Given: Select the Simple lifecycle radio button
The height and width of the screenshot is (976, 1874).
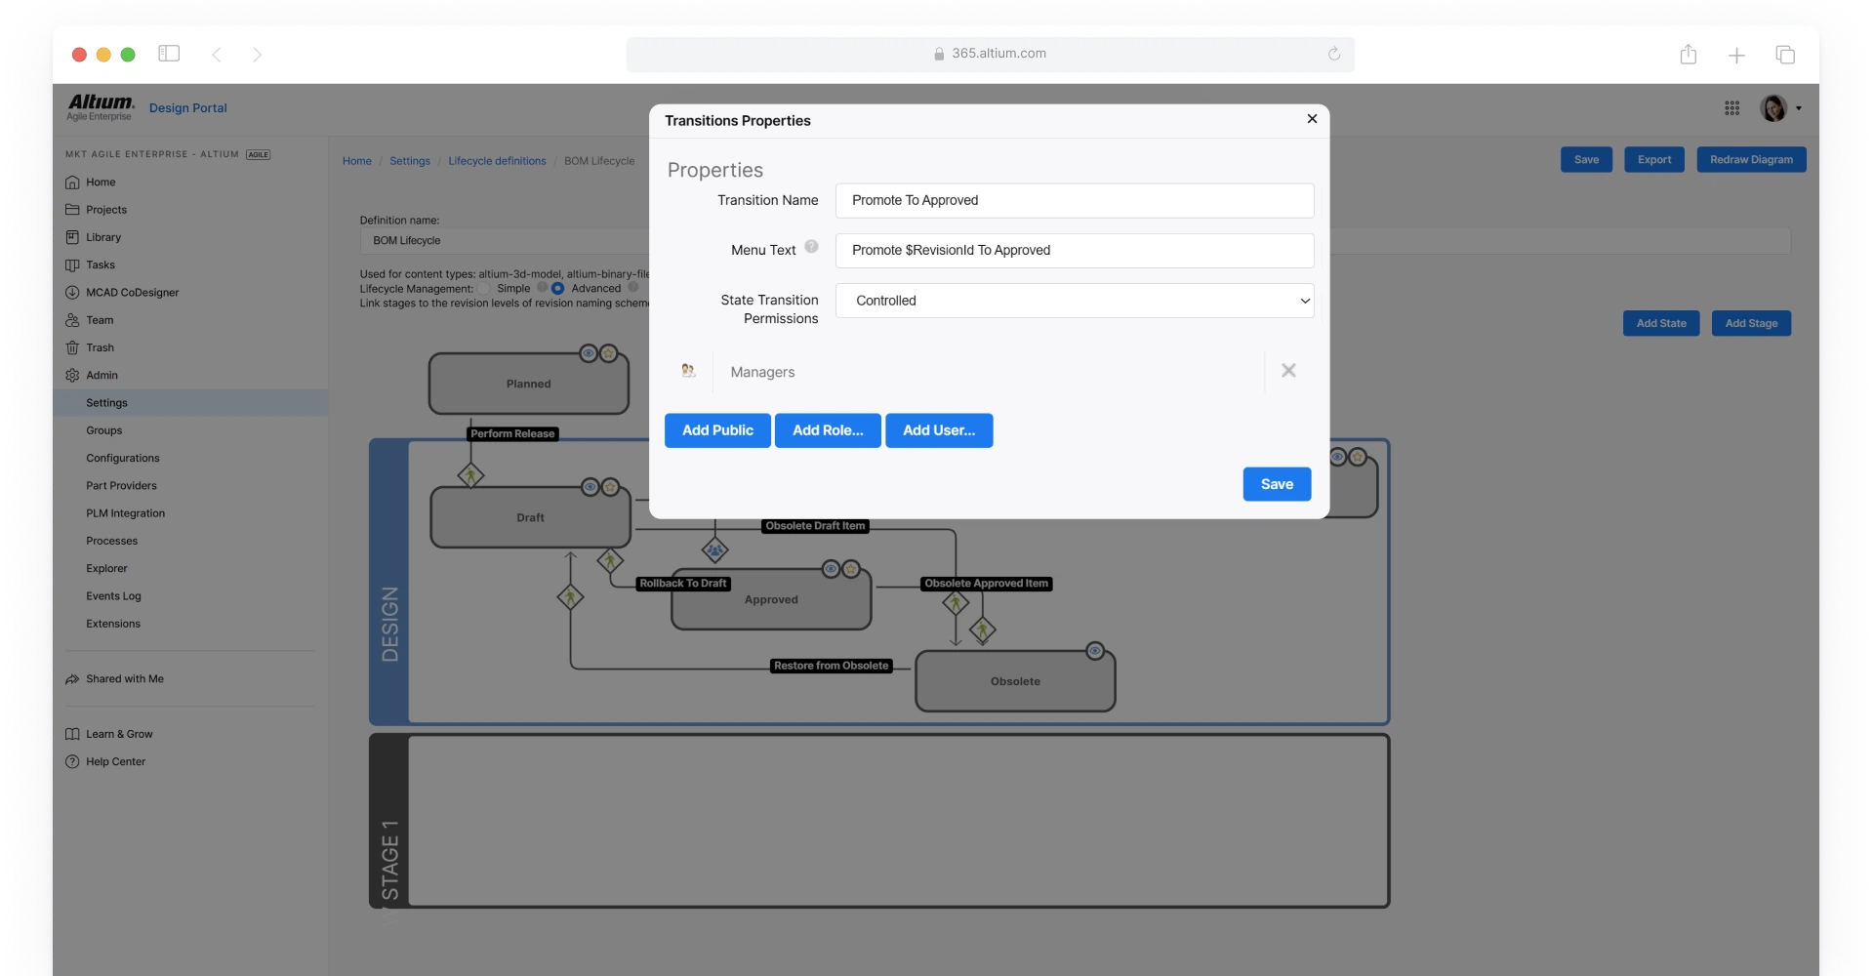Looking at the screenshot, I should point(485,288).
